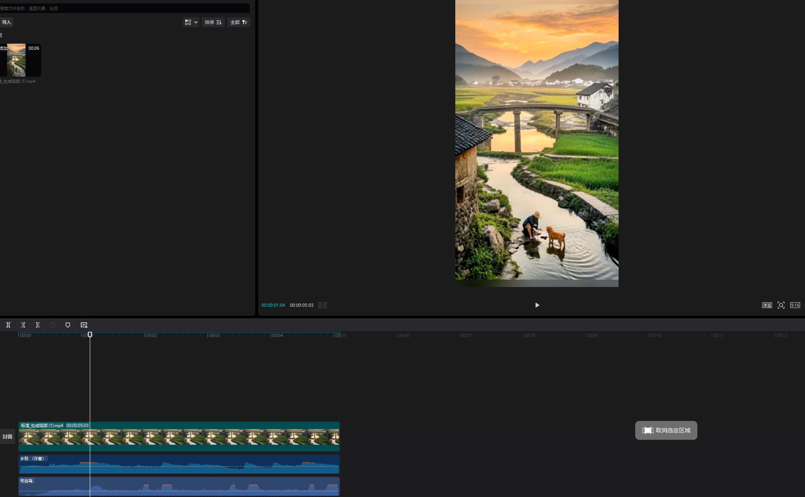
Task: Open the 全部 filter menu
Action: (x=238, y=22)
